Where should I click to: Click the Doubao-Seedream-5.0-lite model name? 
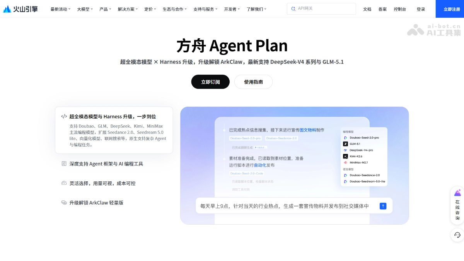[x=367, y=181]
